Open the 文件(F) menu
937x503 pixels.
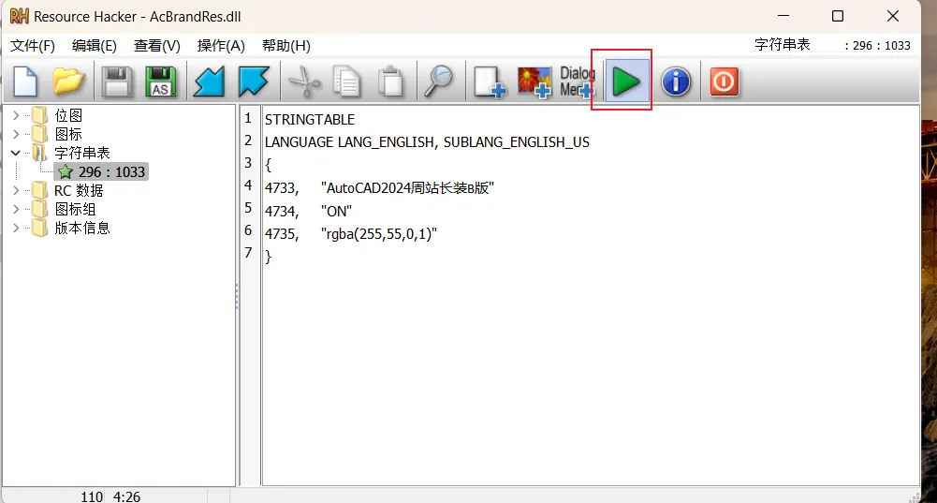point(32,46)
